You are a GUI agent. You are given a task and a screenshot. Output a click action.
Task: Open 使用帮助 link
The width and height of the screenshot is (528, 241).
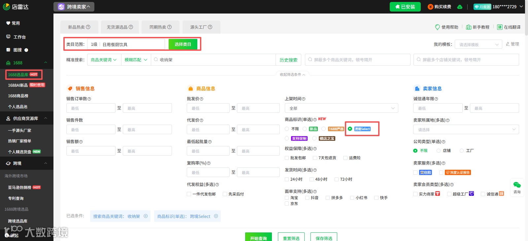(x=446, y=27)
